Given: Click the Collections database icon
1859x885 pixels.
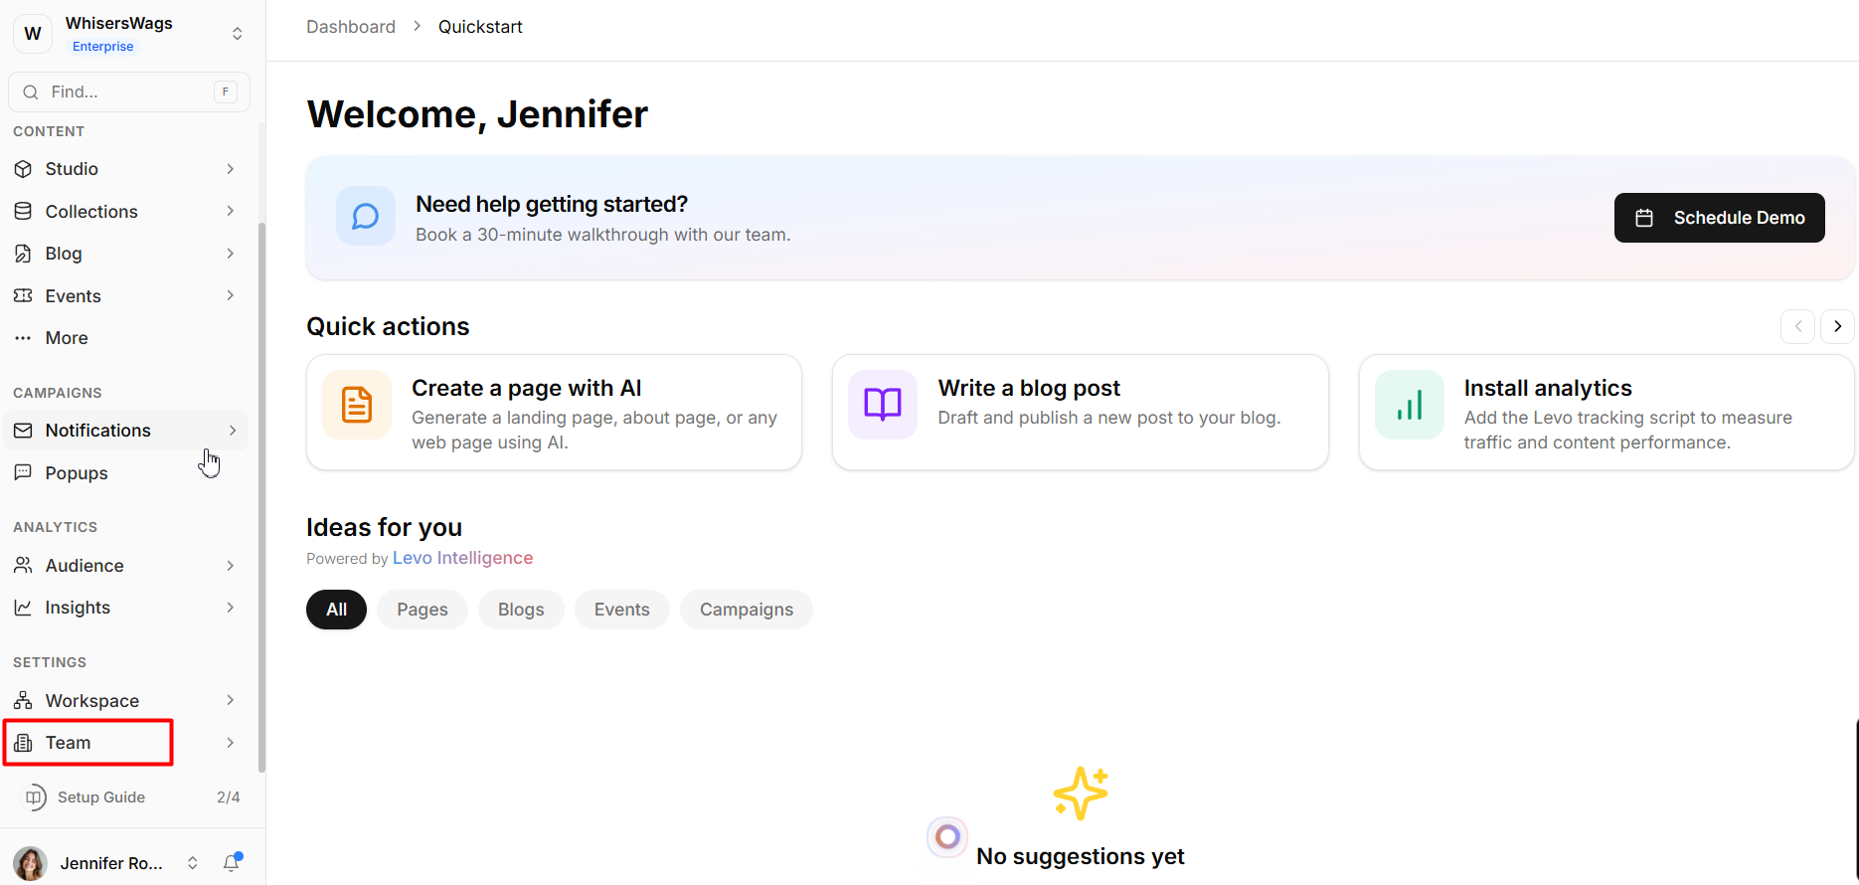Looking at the screenshot, I should click(x=23, y=211).
